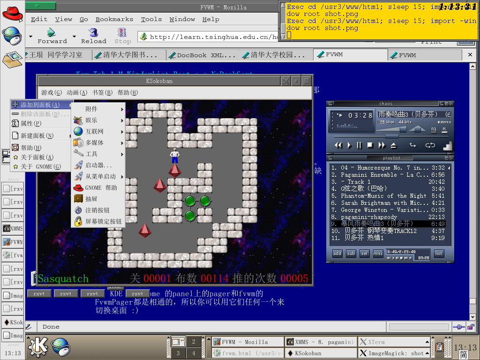Click the Forward arrow in Mozilla

click(x=52, y=36)
